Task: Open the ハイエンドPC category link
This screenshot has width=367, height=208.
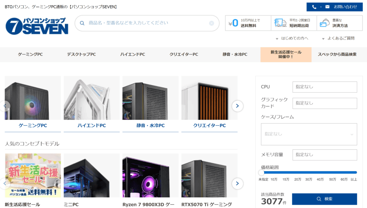Action: point(91,125)
